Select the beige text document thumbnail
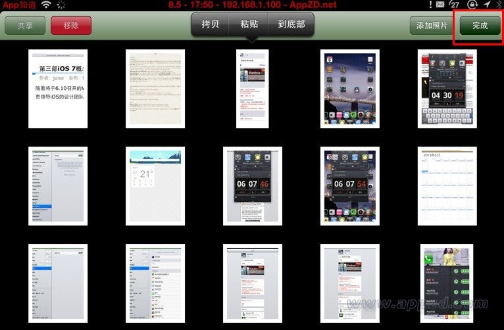This screenshot has height=330, width=504. 155,89
